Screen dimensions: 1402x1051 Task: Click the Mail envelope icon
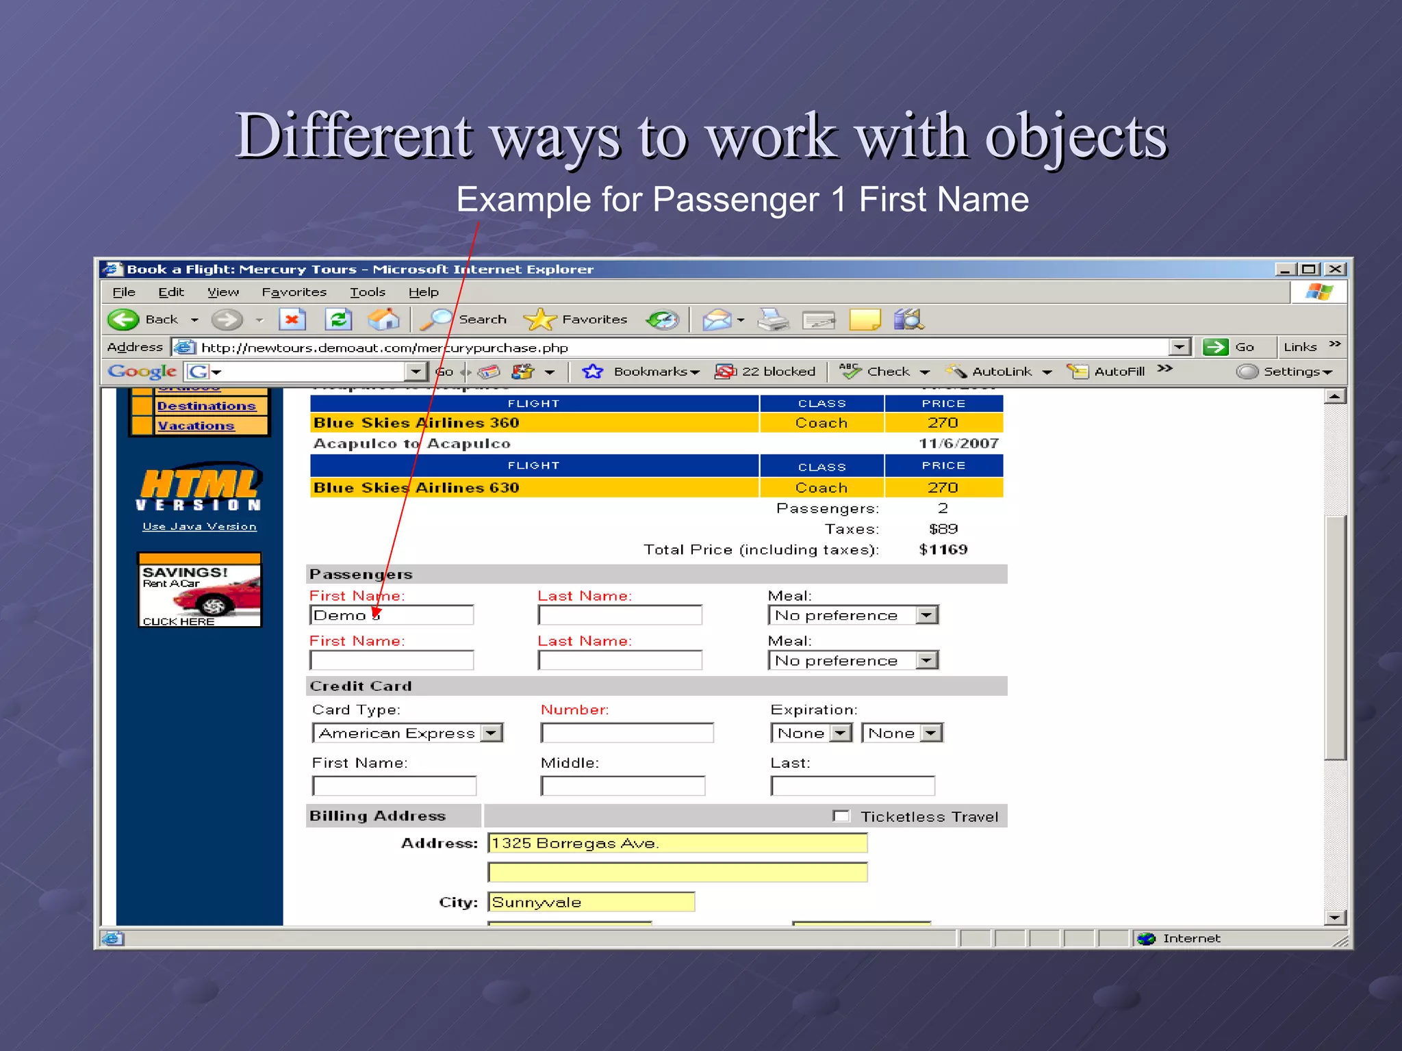(717, 320)
